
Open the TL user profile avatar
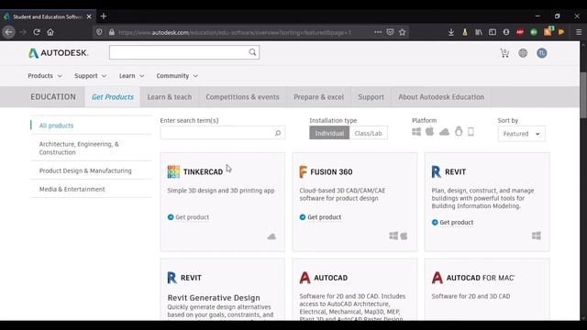[x=542, y=53]
